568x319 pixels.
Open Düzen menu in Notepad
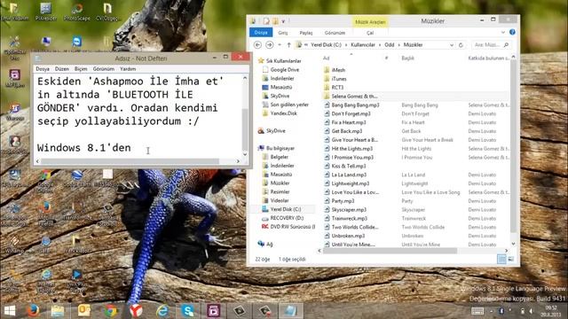click(62, 69)
